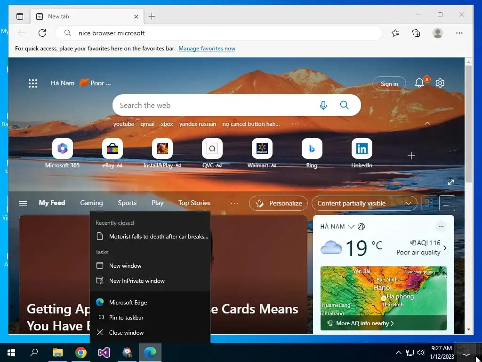Select the My Feed tab
The width and height of the screenshot is (482, 362).
52,203
